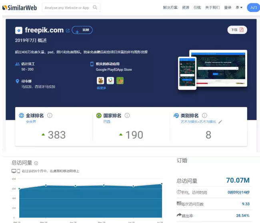
Task: Click the 比较 compare button
Action: (82, 30)
